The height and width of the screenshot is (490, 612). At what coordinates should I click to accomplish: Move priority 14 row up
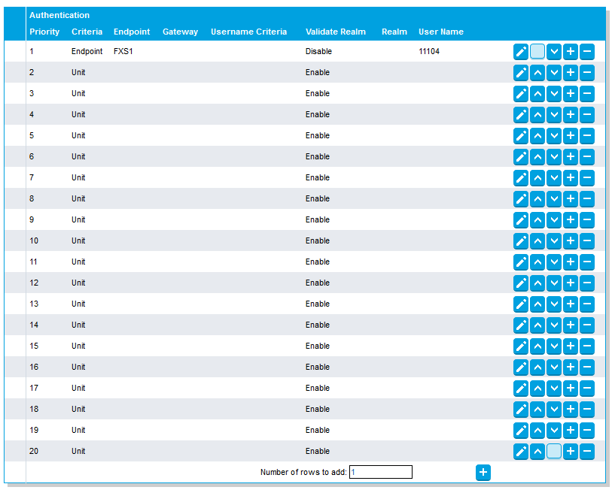click(x=537, y=325)
